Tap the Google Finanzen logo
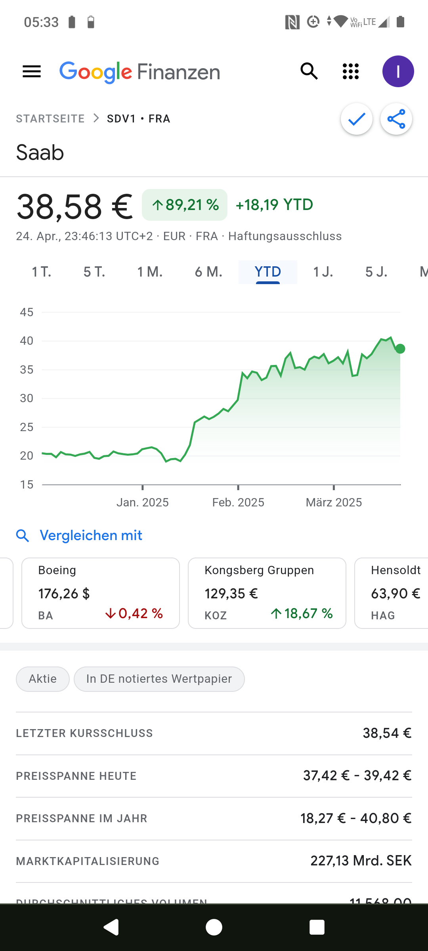 pyautogui.click(x=139, y=72)
